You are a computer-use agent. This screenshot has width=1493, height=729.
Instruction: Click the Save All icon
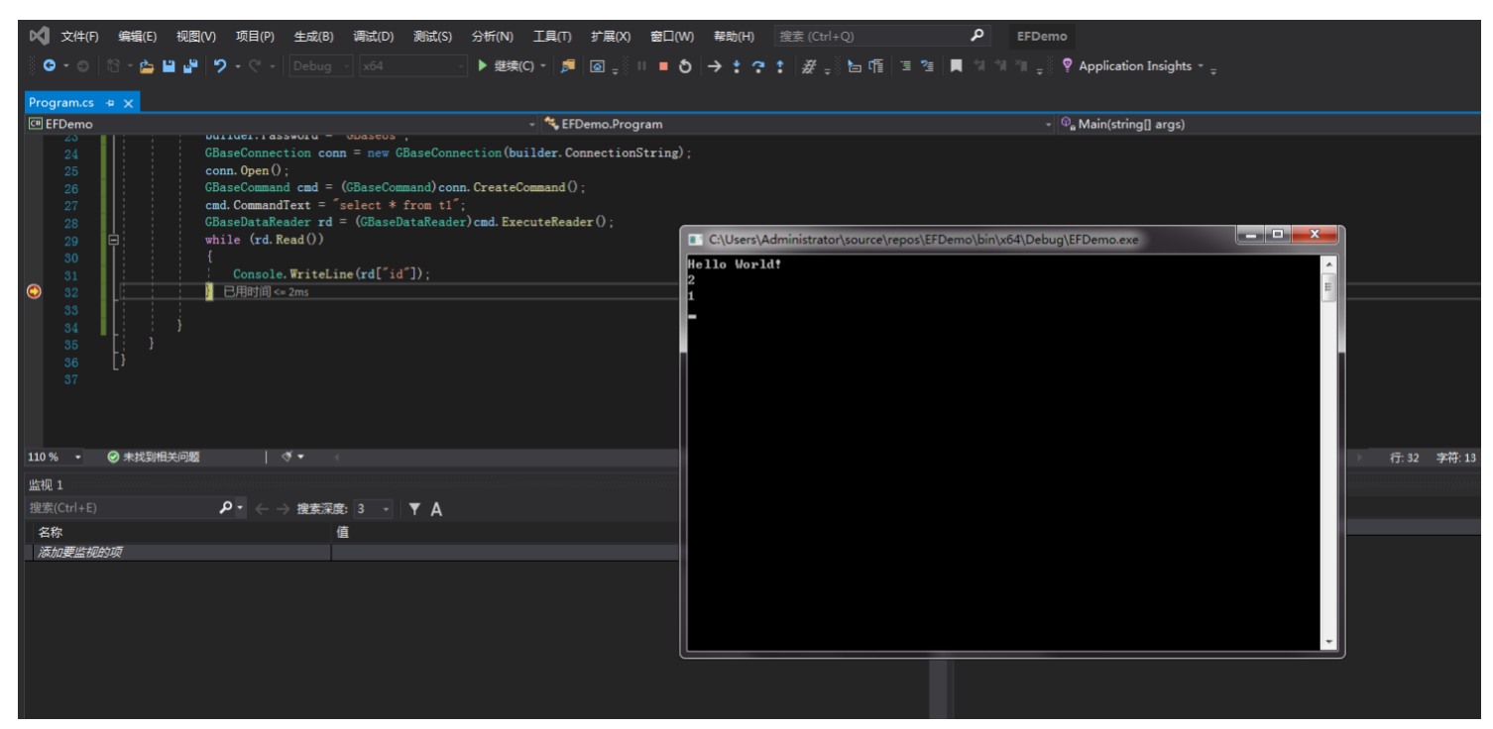(190, 66)
